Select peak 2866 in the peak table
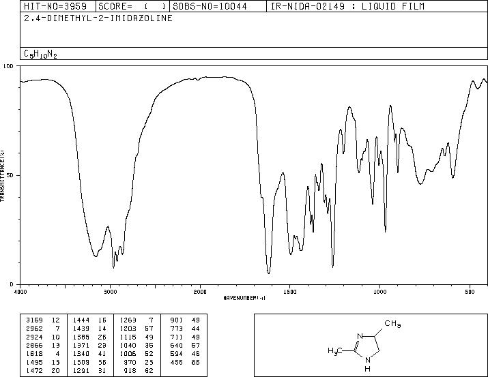This screenshot has width=488, height=377. (x=34, y=345)
